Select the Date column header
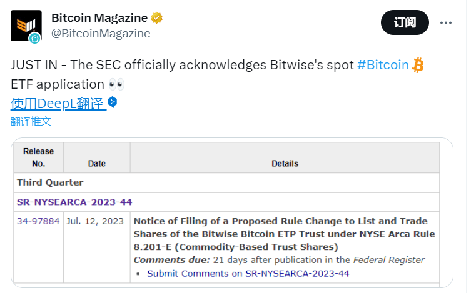 (x=97, y=164)
